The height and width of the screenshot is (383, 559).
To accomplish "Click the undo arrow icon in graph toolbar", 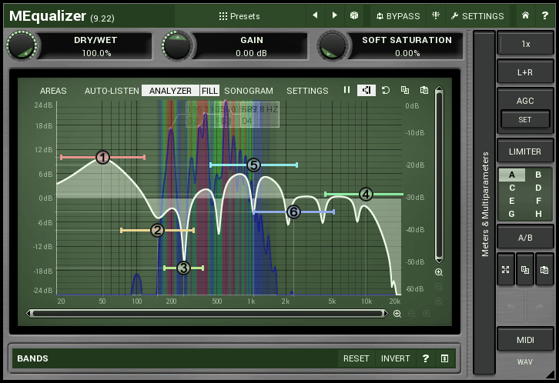I will 386,90.
